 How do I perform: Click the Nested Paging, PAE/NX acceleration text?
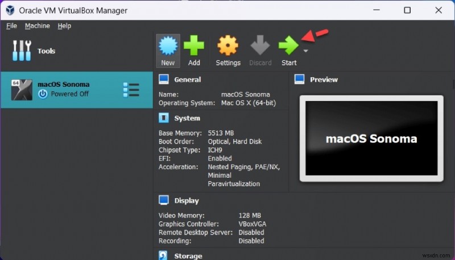click(x=244, y=167)
